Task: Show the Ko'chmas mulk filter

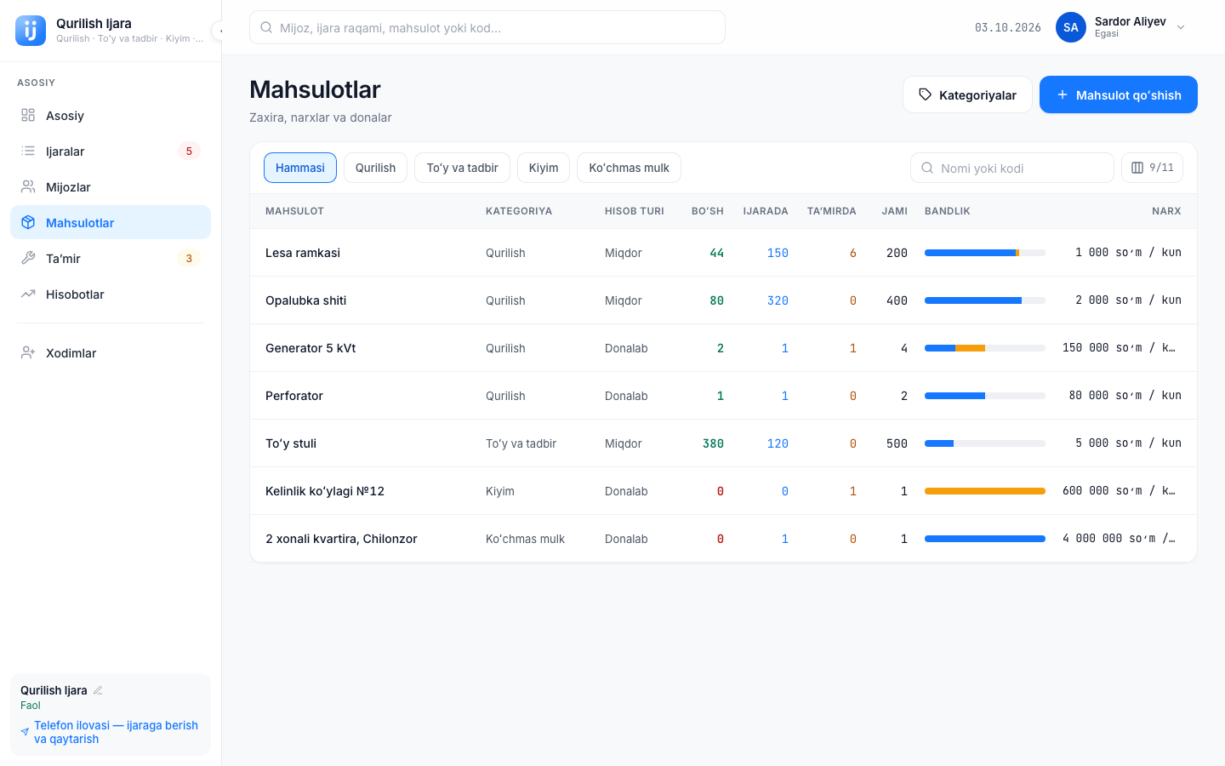Action: tap(629, 168)
